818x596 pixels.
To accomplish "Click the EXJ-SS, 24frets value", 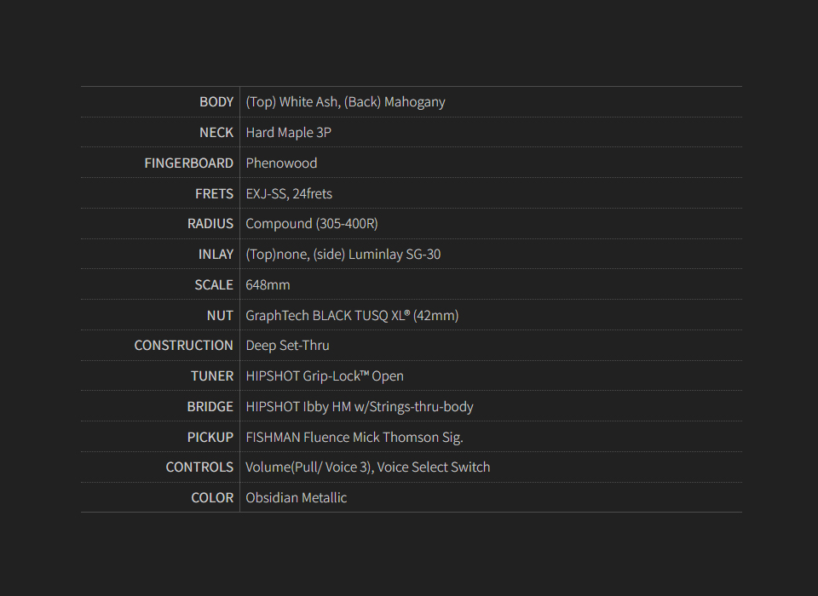I will (x=289, y=194).
